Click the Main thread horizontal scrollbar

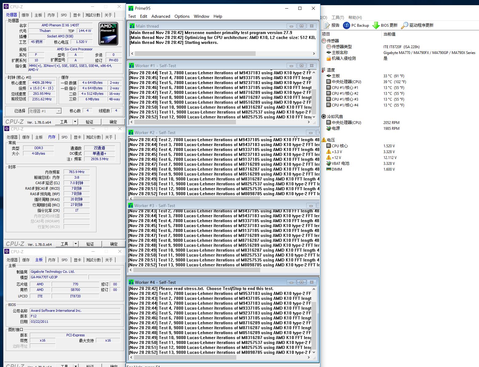coord(195,53)
